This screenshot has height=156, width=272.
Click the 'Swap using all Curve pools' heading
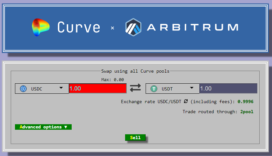point(135,71)
